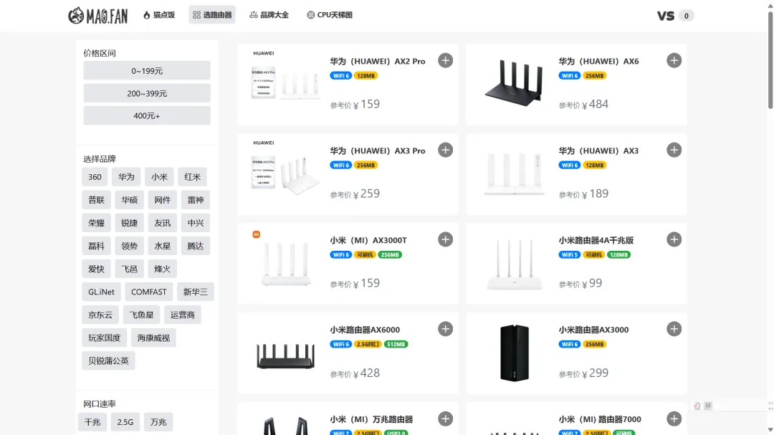Viewport: 774px width, 435px height.
Task: Add 小米路由器AX6000 to comparison
Action: coord(445,329)
